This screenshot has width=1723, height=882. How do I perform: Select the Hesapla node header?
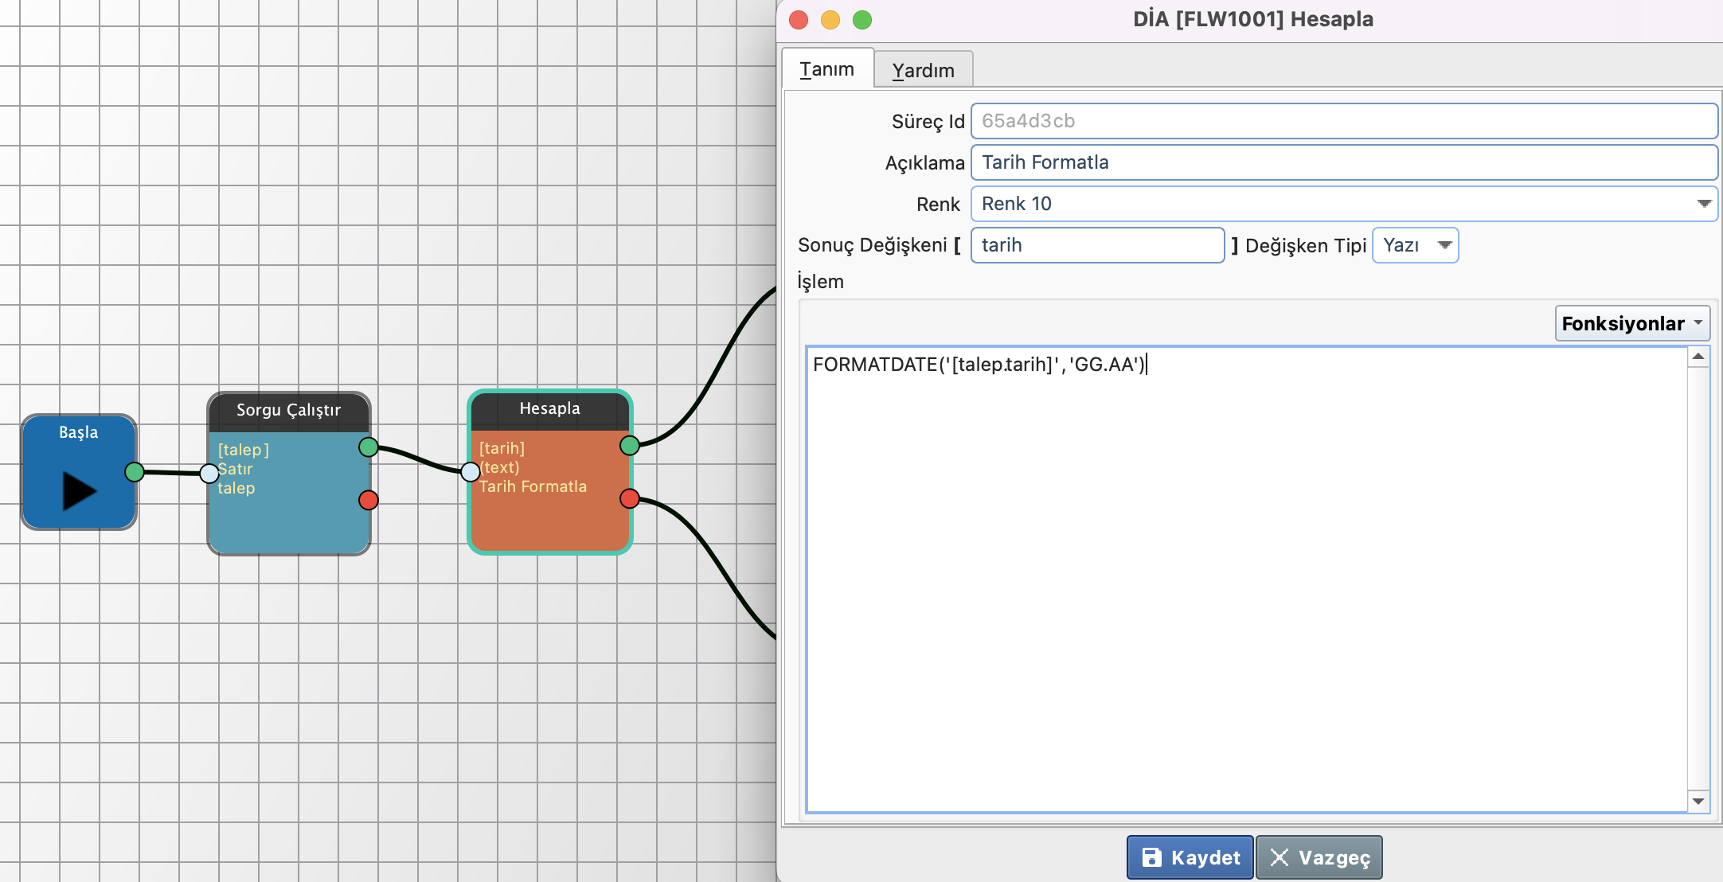(x=549, y=409)
